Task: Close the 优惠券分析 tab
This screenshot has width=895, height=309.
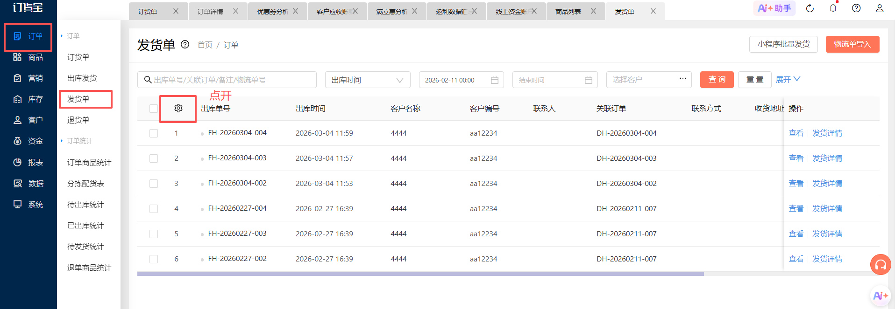Action: click(295, 11)
